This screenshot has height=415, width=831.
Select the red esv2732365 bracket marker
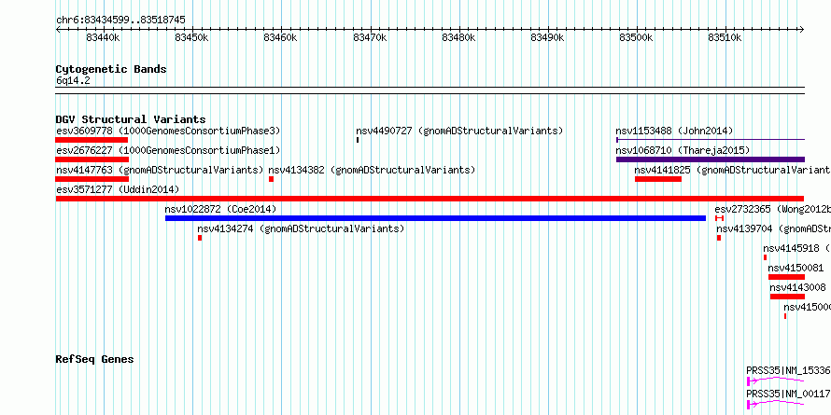tap(719, 218)
